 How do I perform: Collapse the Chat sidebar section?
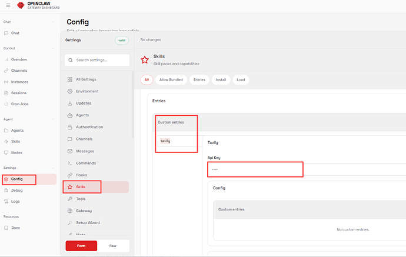tap(53, 22)
